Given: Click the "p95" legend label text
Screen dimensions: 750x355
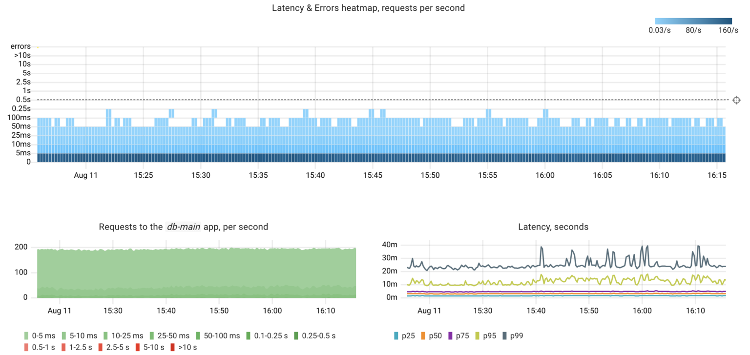Looking at the screenshot, I should tap(491, 335).
